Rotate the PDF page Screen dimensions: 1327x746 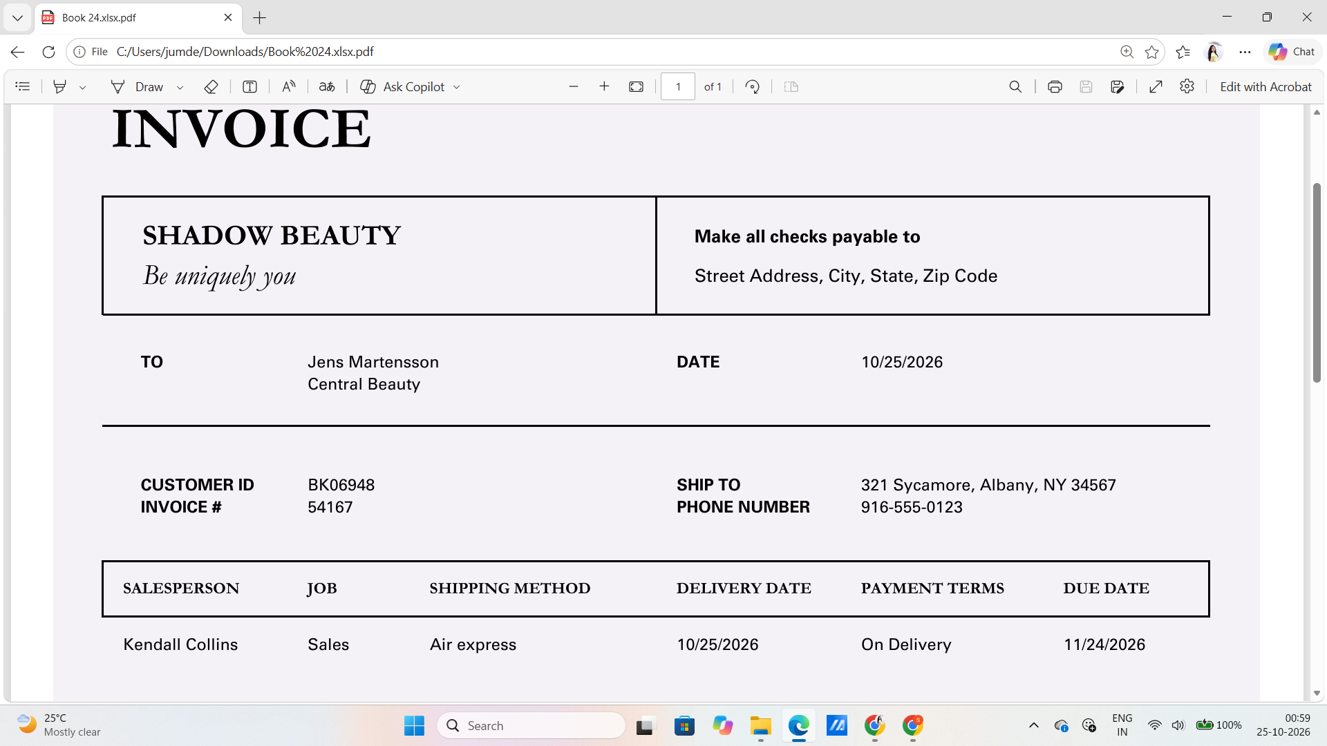(753, 86)
